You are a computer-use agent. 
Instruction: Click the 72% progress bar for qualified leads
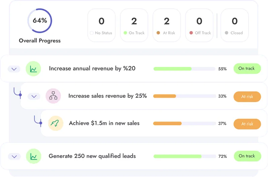click(185, 156)
